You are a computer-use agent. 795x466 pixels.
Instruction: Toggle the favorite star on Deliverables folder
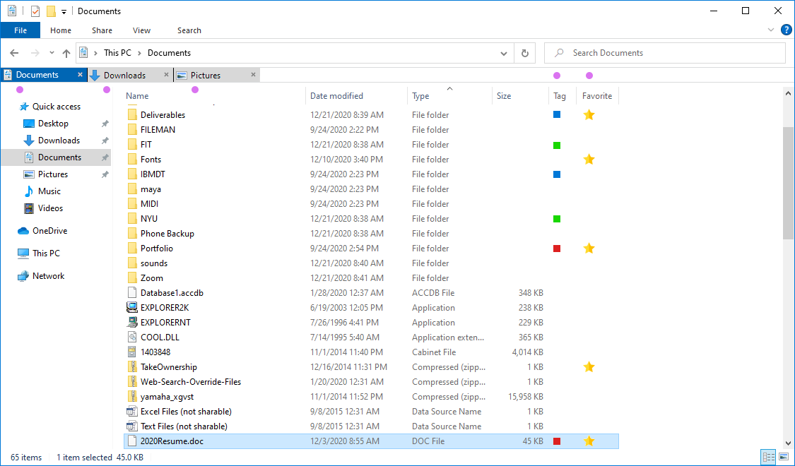(x=589, y=114)
